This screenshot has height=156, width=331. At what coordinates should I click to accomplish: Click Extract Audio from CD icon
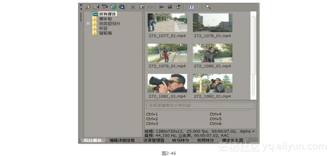(113, 7)
